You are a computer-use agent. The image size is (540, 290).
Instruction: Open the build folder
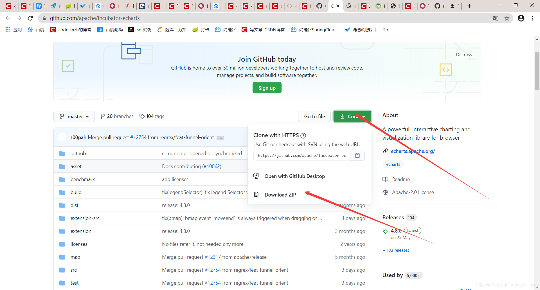tap(76, 192)
